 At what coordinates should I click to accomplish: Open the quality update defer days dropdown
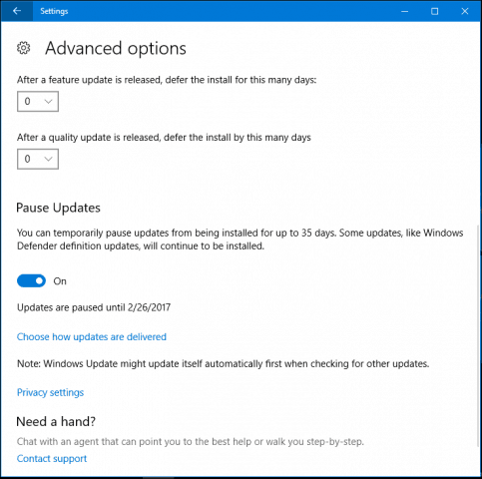(x=38, y=159)
